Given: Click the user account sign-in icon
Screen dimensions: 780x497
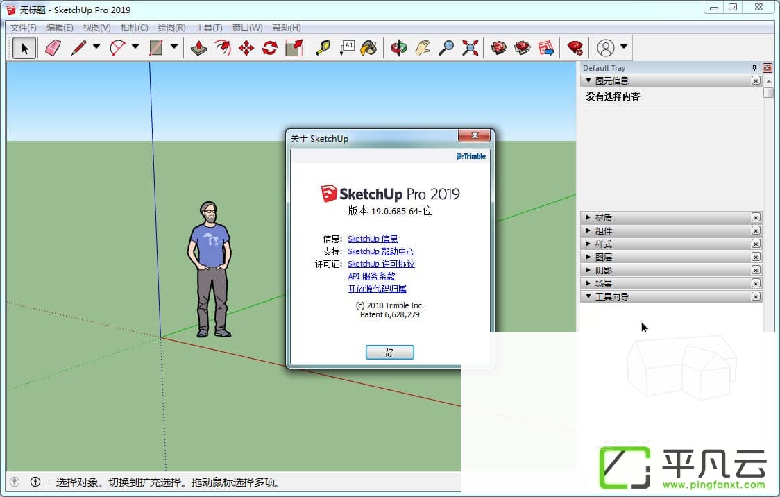Looking at the screenshot, I should pyautogui.click(x=605, y=49).
